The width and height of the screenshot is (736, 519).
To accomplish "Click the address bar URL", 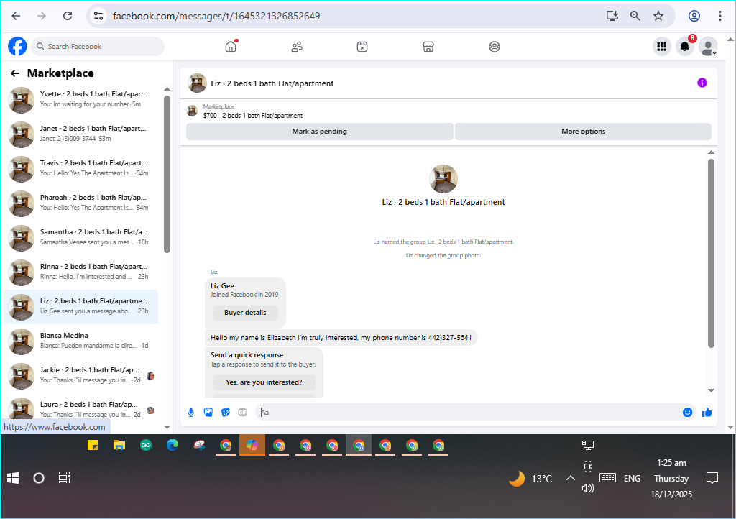I will click(x=216, y=16).
